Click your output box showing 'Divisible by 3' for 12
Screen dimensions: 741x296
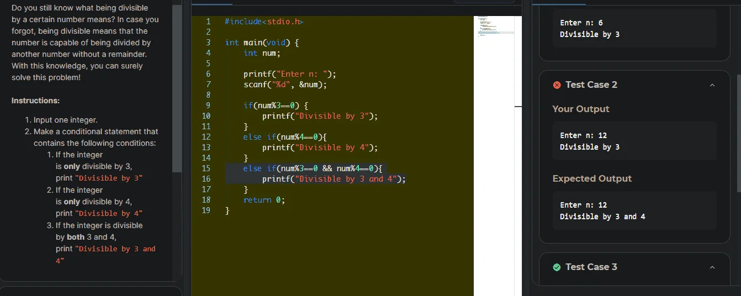coord(634,141)
